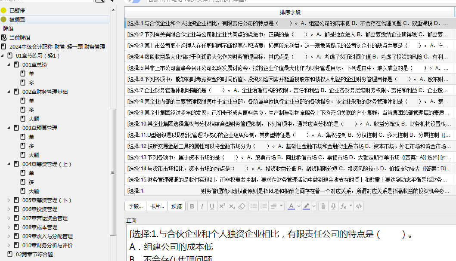Click the sidebar scroll-up arrow
The image size is (456, 261).
pyautogui.click(x=113, y=10)
